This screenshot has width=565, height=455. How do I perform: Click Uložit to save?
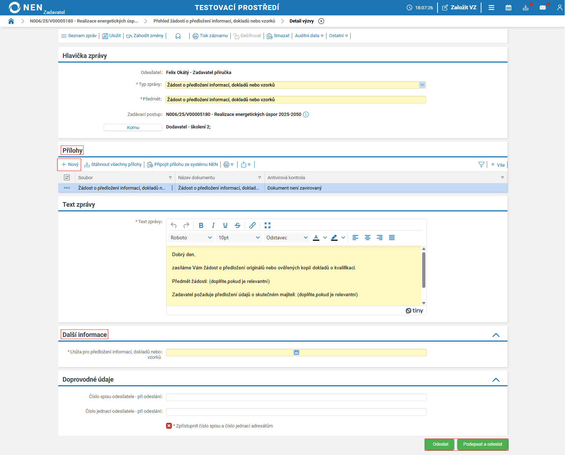(112, 36)
